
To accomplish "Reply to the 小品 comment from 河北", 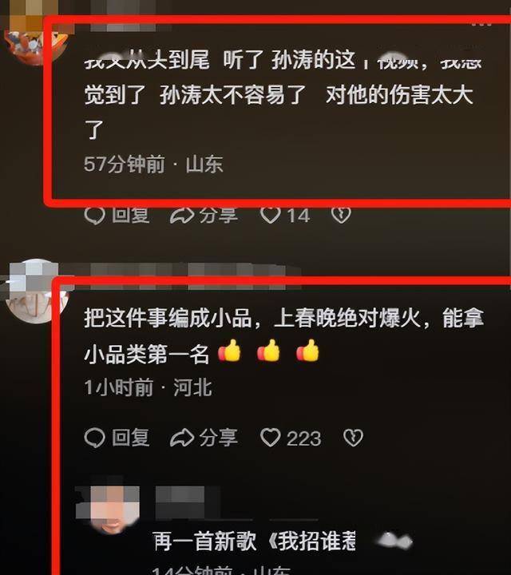I will click(117, 438).
